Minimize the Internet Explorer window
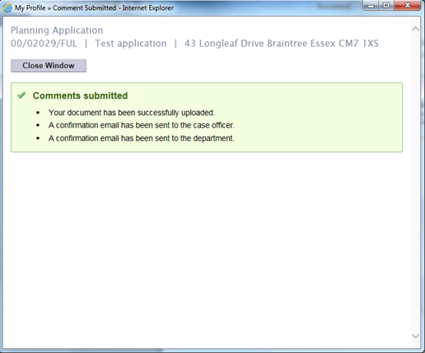This screenshot has height=353, width=425. point(371,6)
